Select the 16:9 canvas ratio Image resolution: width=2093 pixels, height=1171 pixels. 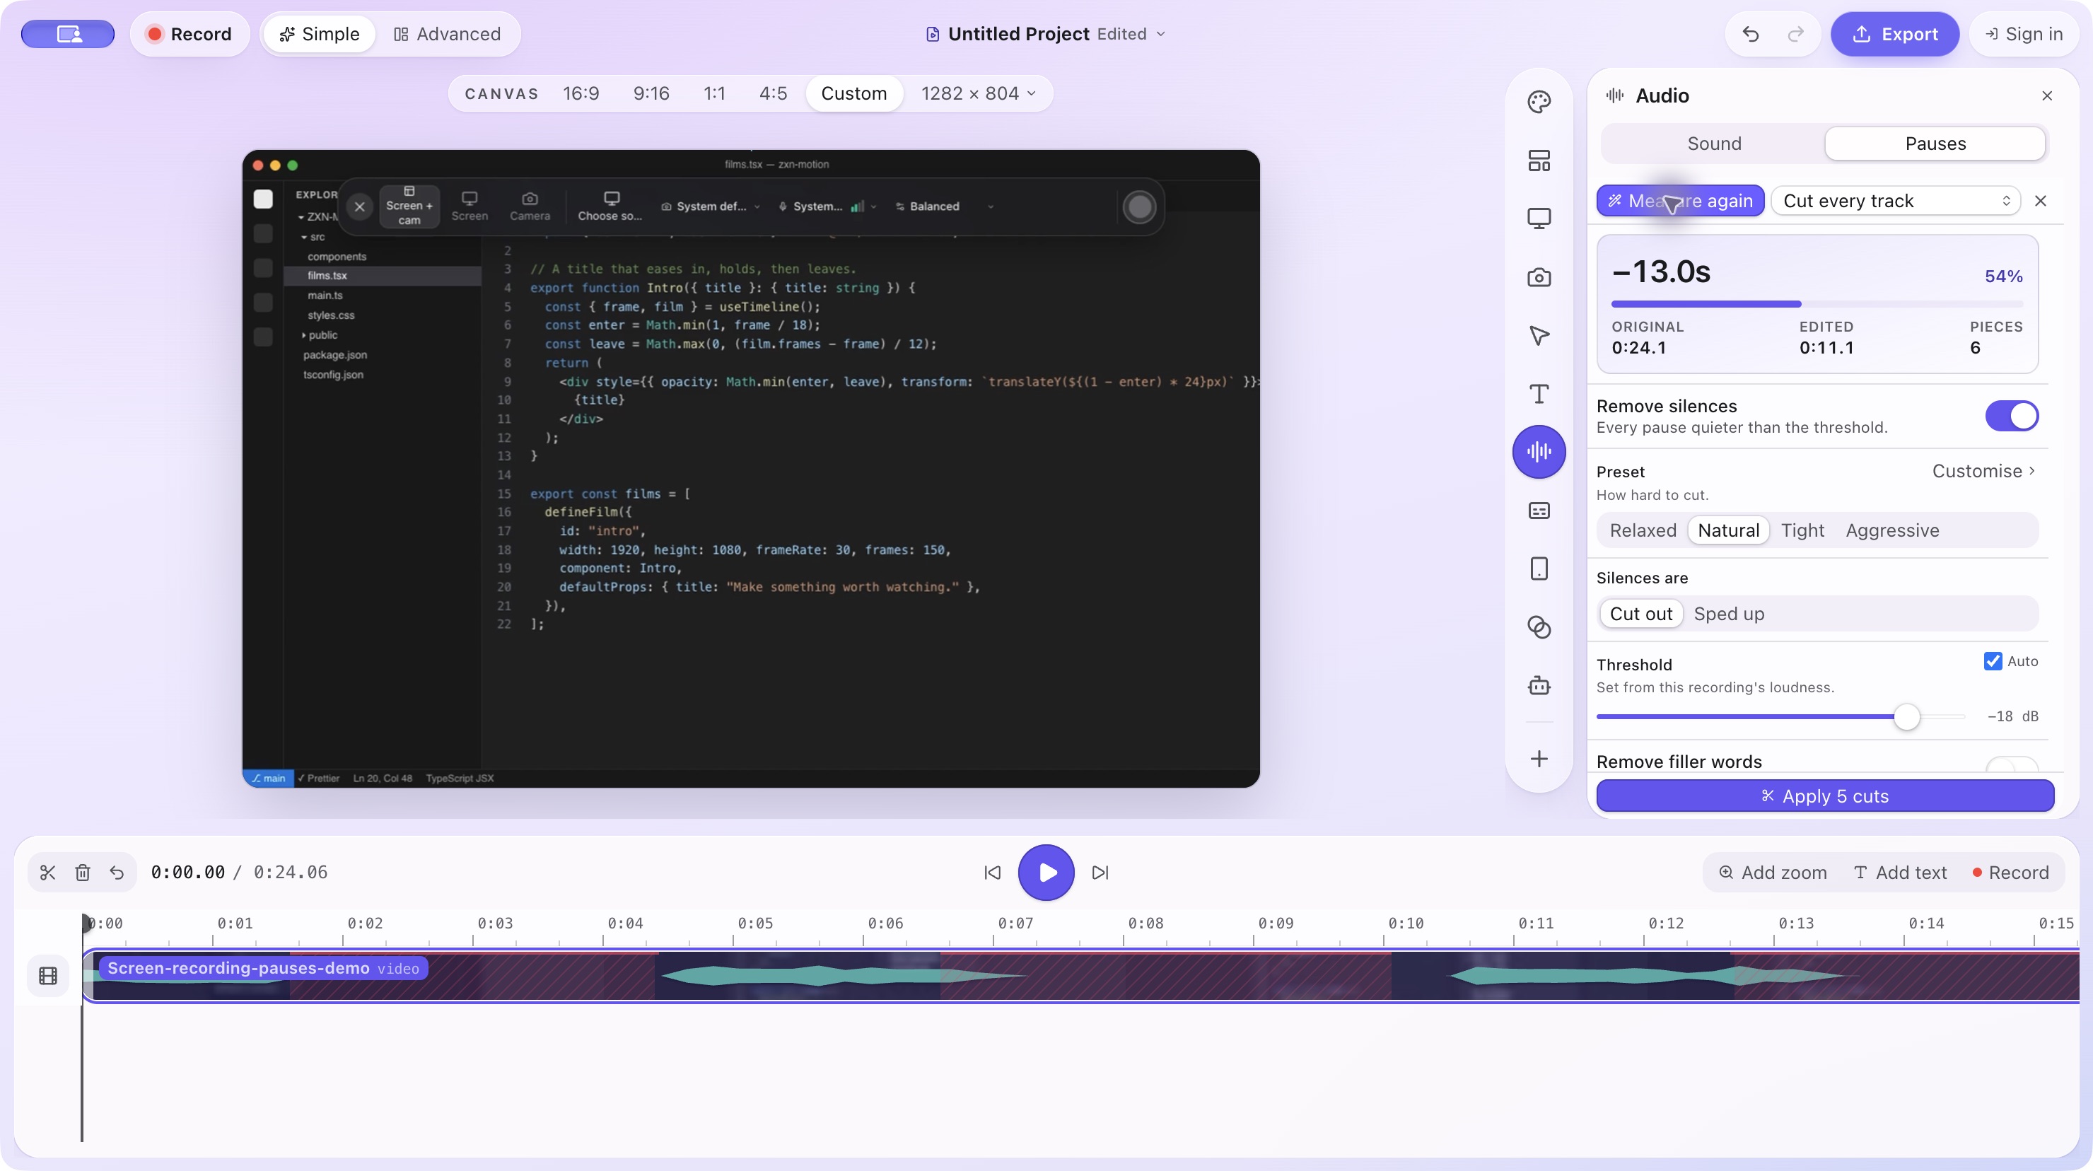click(x=581, y=93)
